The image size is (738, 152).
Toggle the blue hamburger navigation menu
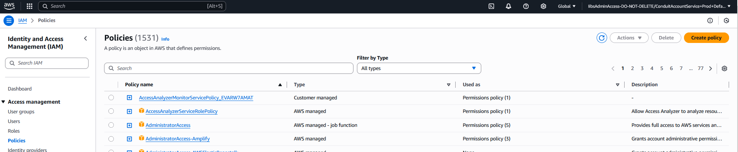tap(9, 20)
